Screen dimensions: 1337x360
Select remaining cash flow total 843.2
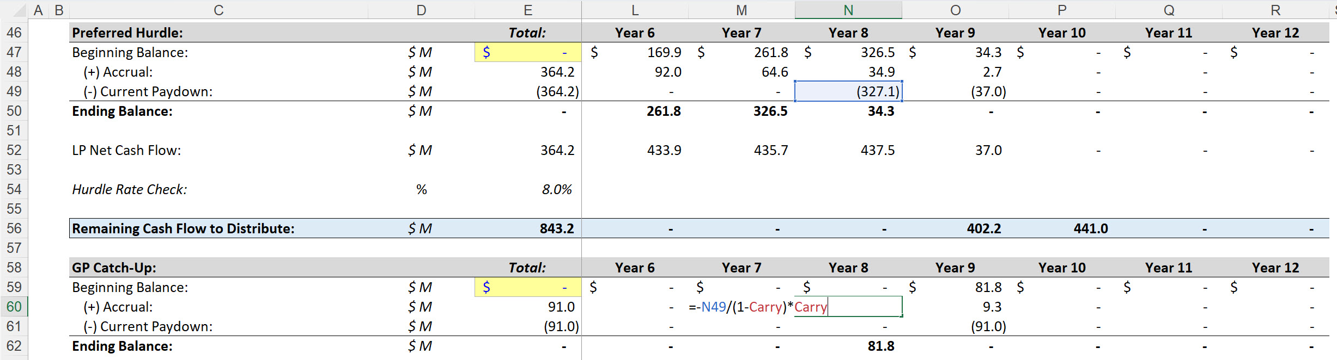557,228
